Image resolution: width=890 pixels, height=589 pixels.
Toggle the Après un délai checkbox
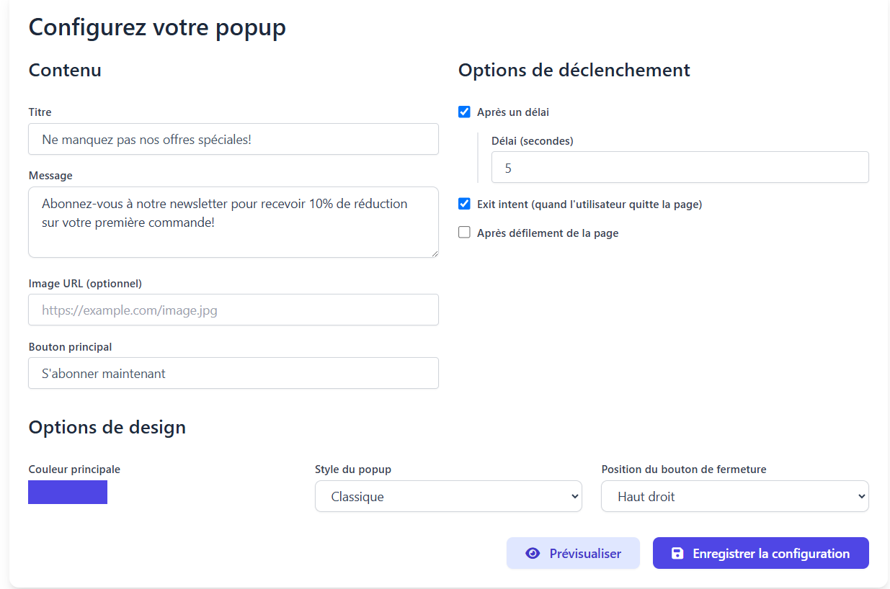[465, 112]
